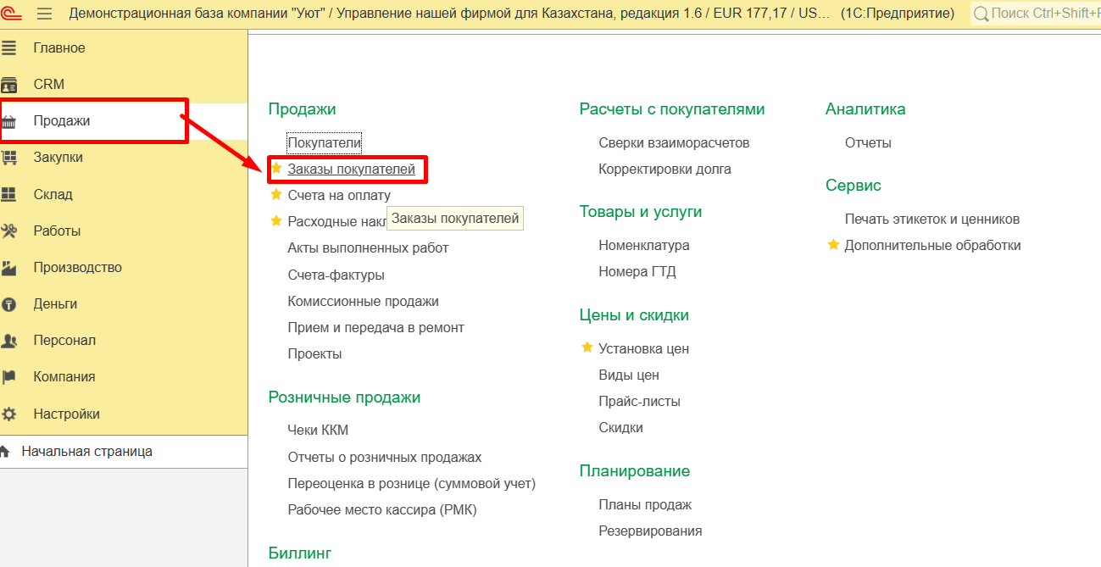Open Сверки взаиморасчетов link
The height and width of the screenshot is (567, 1101).
pos(674,143)
